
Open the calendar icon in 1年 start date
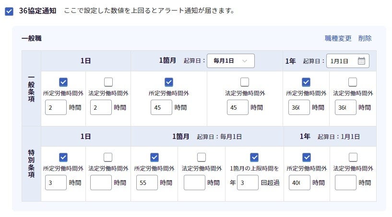pyautogui.click(x=361, y=61)
